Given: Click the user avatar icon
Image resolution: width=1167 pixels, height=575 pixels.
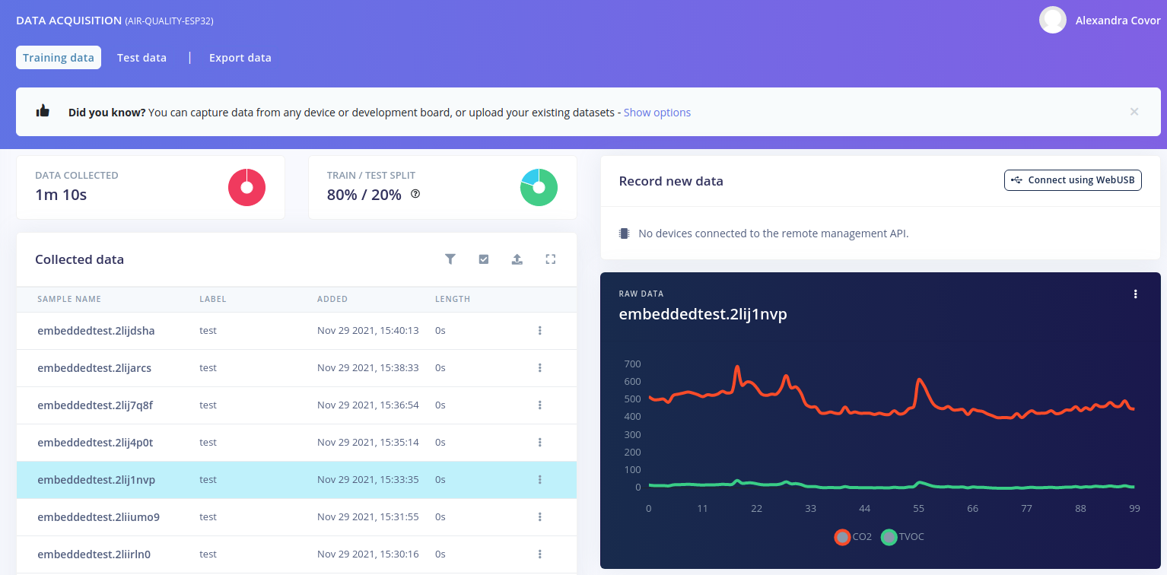Looking at the screenshot, I should [x=1052, y=21].
